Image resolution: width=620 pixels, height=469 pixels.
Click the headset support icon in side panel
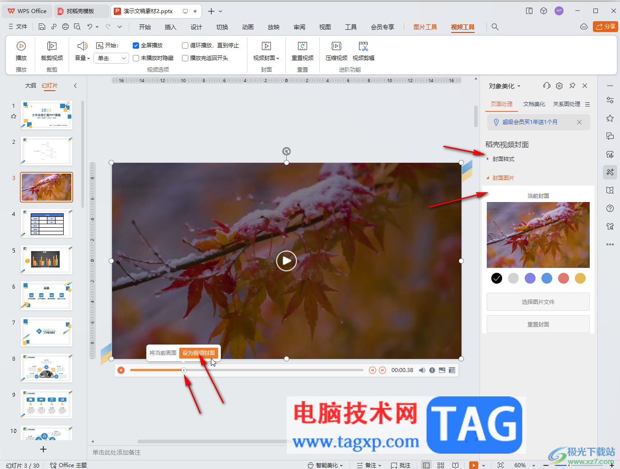546,86
